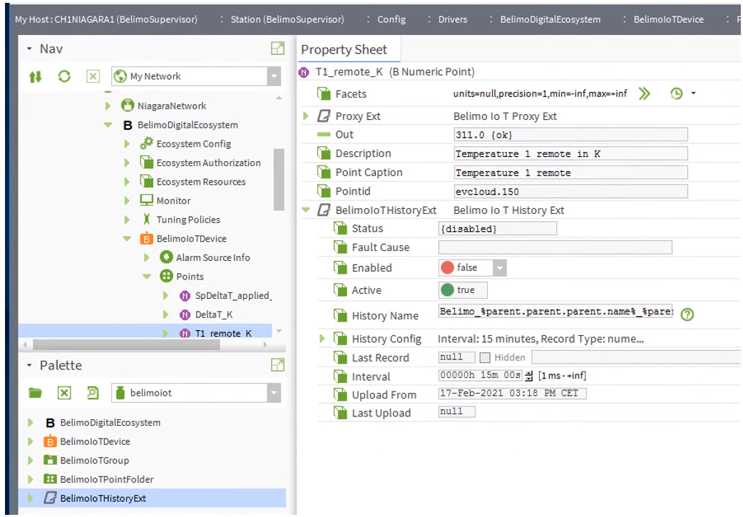Image resolution: width=743 pixels, height=517 pixels.
Task: Click BelimoIoTPointFolder icon in palette
Action: tap(50, 478)
